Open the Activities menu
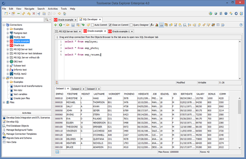Screen dimensions: 246x159 click(53, 9)
